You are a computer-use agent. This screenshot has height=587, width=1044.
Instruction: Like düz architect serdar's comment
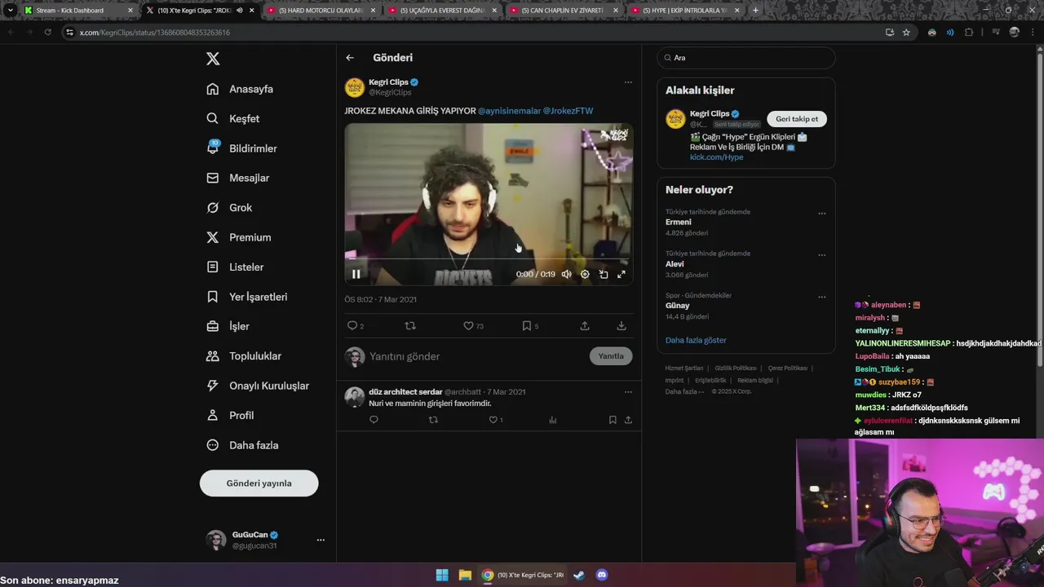[495, 420]
